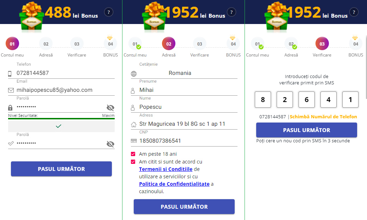Uncheck the terms agreement checkbox

click(x=134, y=161)
